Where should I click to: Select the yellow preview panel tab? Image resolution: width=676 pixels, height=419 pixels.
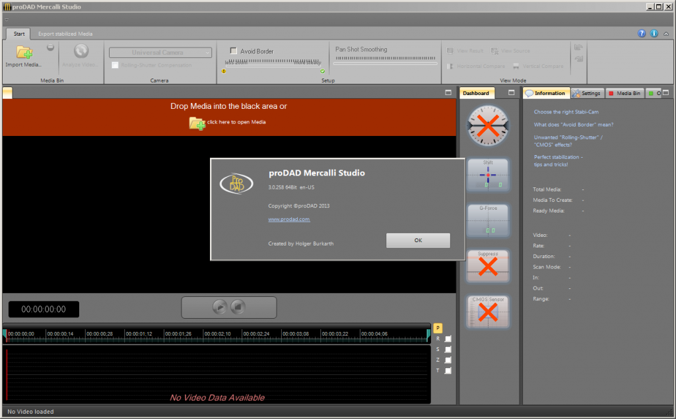click(x=7, y=93)
